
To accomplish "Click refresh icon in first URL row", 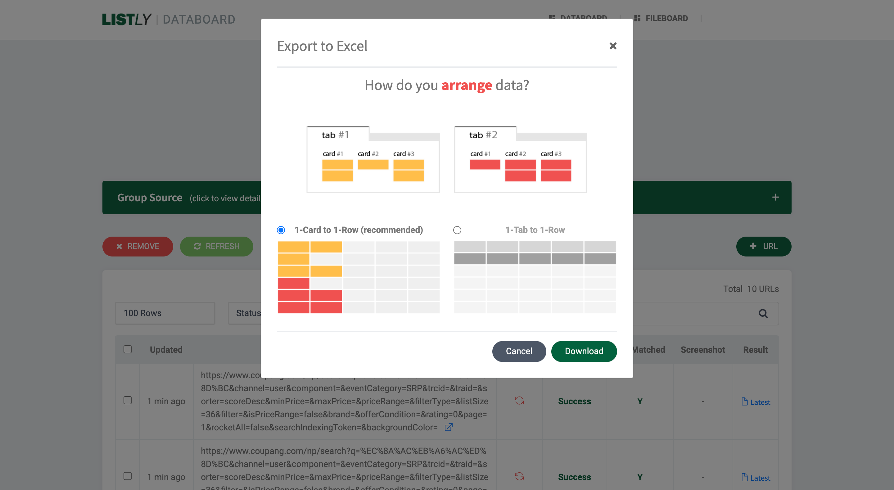I will pyautogui.click(x=519, y=401).
